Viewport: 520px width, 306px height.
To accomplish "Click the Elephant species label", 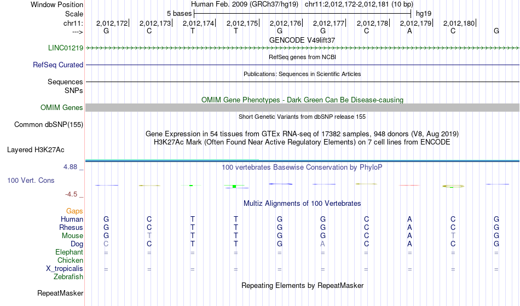I will click(69, 252).
